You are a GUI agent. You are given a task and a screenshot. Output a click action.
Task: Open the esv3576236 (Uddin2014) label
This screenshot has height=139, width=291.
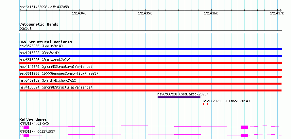tap(41, 46)
